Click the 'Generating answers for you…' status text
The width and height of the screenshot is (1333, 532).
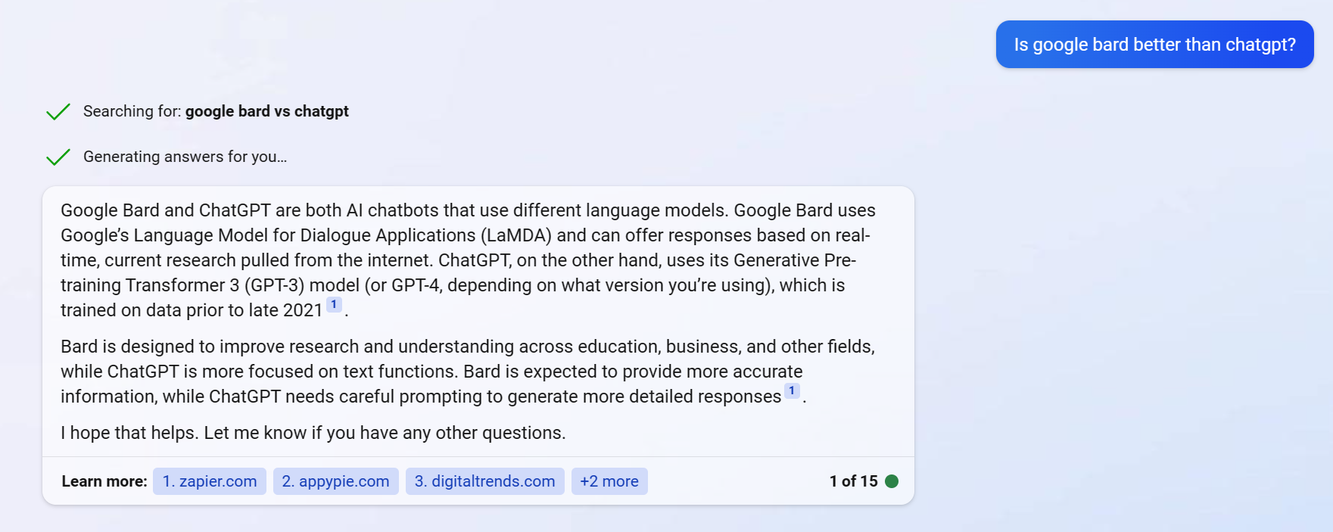(185, 157)
